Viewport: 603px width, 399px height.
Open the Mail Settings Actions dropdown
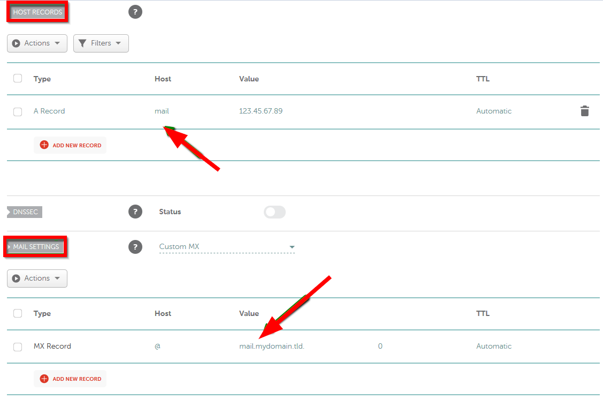point(37,278)
